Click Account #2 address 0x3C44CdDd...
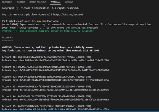Viewport: 159px width, 112px height. coord(47,77)
